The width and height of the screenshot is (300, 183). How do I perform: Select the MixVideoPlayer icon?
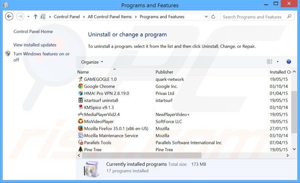tap(81, 121)
